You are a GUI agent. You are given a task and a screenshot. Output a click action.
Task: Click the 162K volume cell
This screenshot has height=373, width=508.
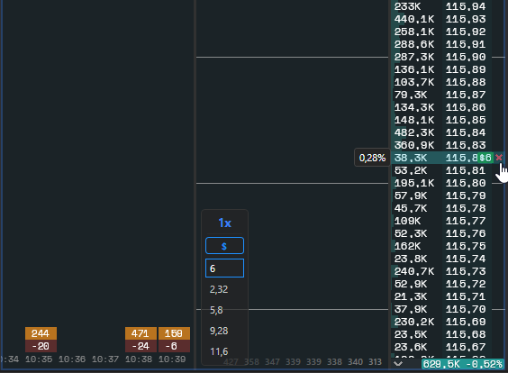coord(407,246)
